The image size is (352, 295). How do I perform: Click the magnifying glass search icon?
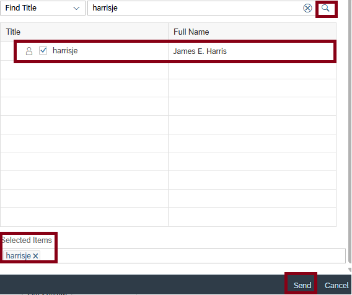[x=325, y=9]
